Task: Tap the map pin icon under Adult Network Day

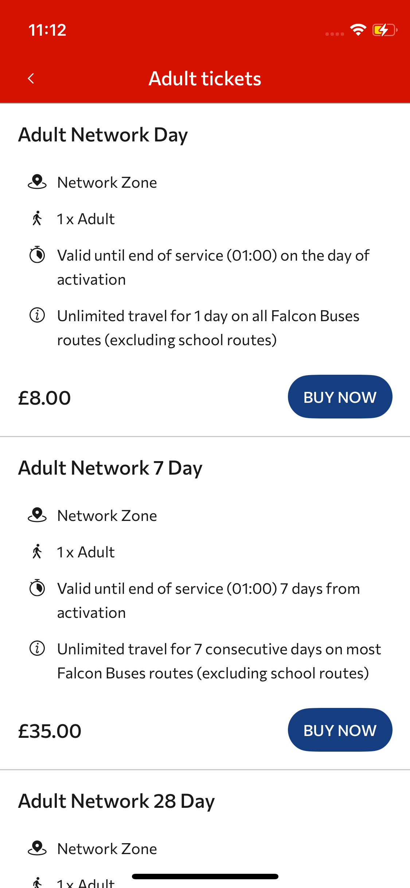Action: 37,182
